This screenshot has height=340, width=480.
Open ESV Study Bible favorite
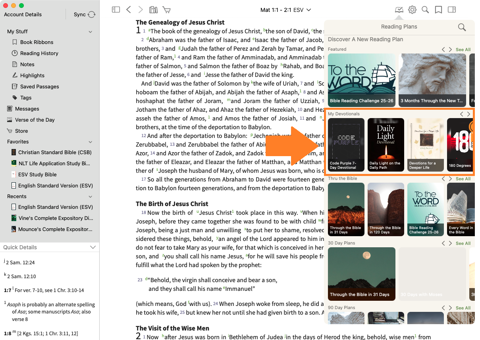(x=34, y=174)
